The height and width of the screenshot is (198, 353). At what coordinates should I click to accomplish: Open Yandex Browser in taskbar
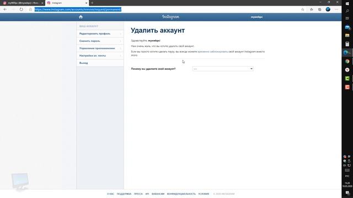point(347,70)
